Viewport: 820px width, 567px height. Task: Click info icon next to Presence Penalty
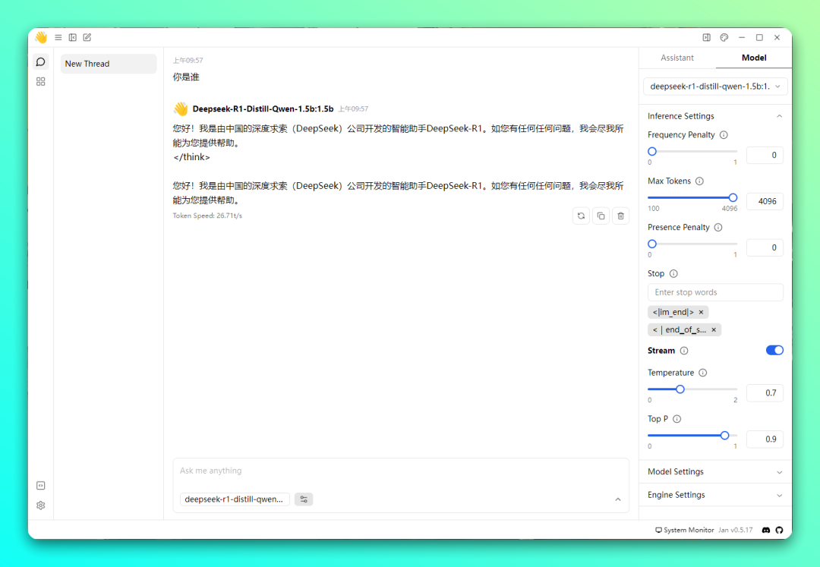[718, 227]
